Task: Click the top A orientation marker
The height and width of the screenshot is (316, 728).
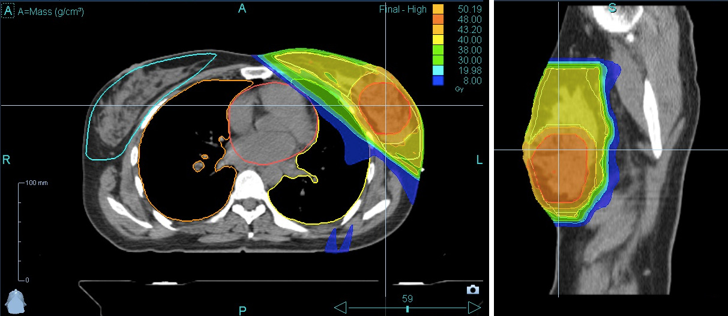Action: pyautogui.click(x=242, y=8)
